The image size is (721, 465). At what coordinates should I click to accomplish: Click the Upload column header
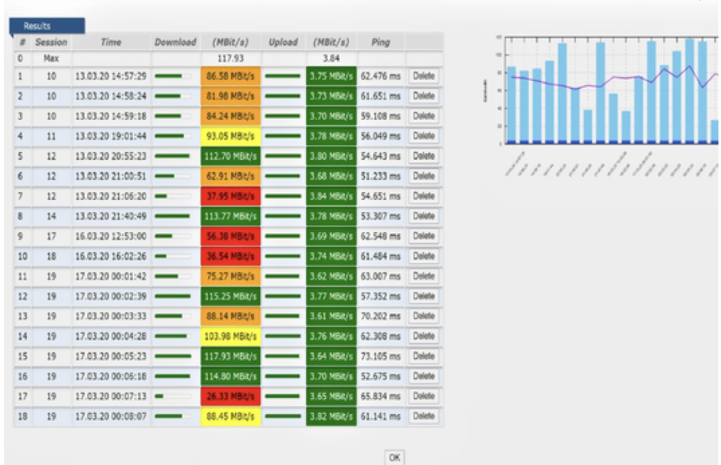click(283, 43)
